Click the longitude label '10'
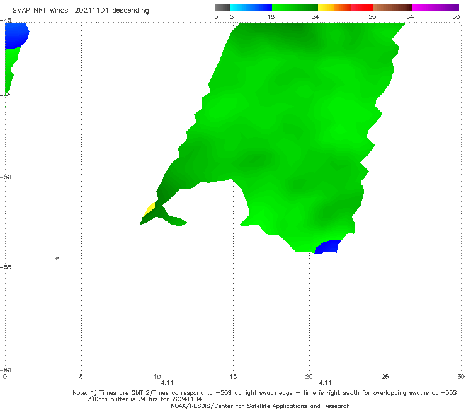The width and height of the screenshot is (466, 410). [157, 377]
